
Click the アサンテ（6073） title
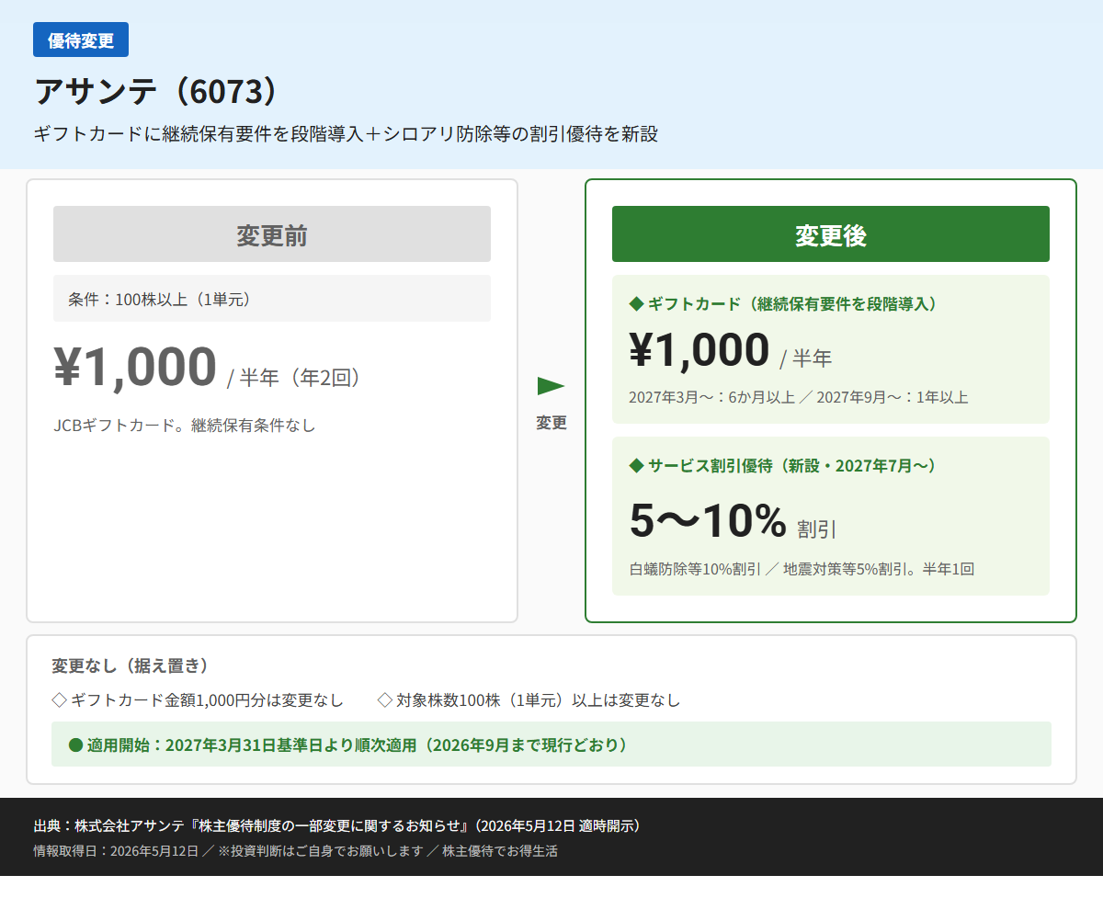[155, 91]
